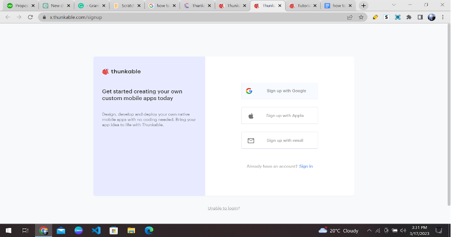Open the Mail app from the taskbar
The width and height of the screenshot is (451, 237).
click(x=61, y=230)
